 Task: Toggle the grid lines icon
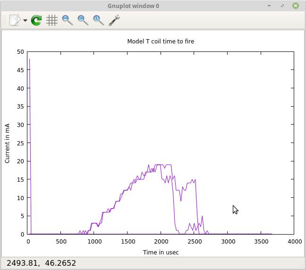coord(52,20)
